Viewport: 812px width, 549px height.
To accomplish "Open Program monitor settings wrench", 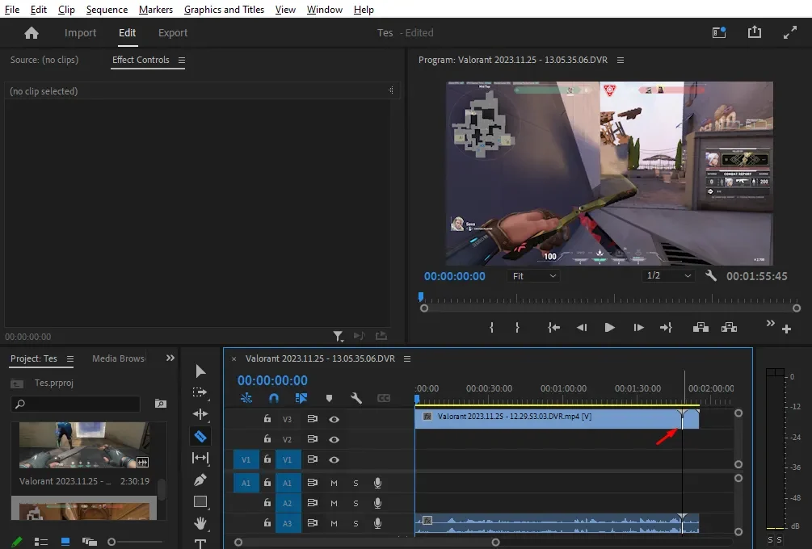I will tap(711, 276).
